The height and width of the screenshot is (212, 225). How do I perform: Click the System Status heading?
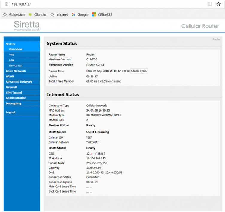62,43
